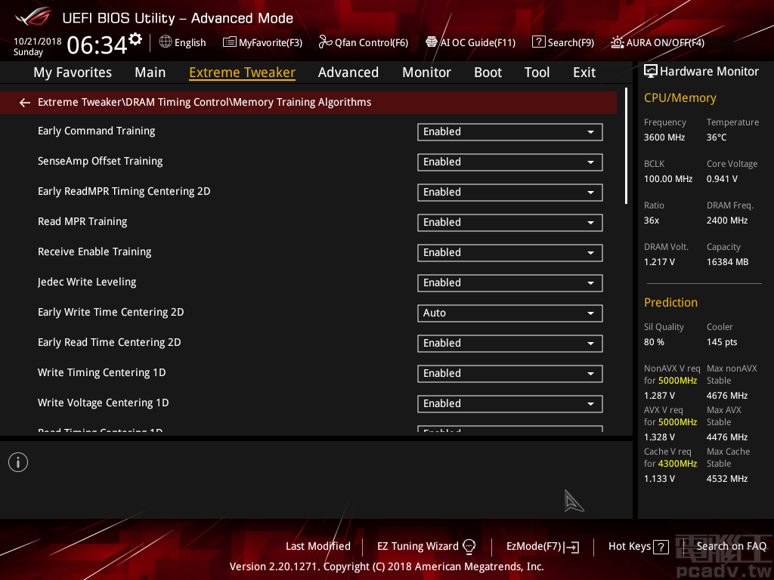
Task: Click the Prediction section heading
Action: click(x=670, y=302)
